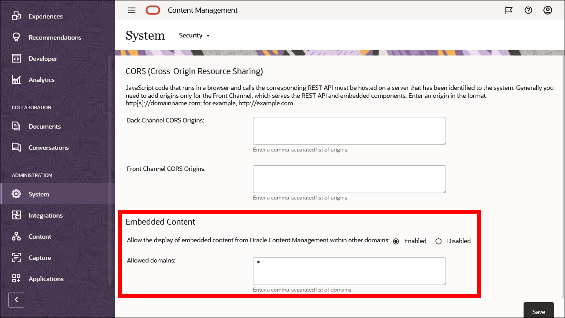Open Content under Administration
The height and width of the screenshot is (318, 565).
click(40, 237)
